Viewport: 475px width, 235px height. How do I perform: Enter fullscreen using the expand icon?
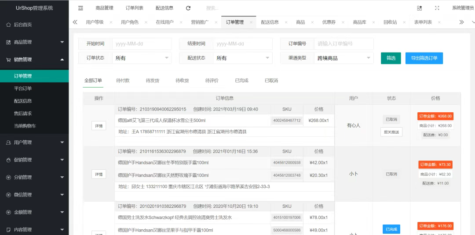coord(437,8)
